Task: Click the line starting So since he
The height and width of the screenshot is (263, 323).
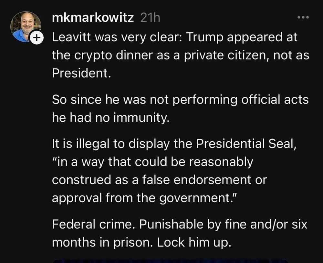Action: point(180,100)
